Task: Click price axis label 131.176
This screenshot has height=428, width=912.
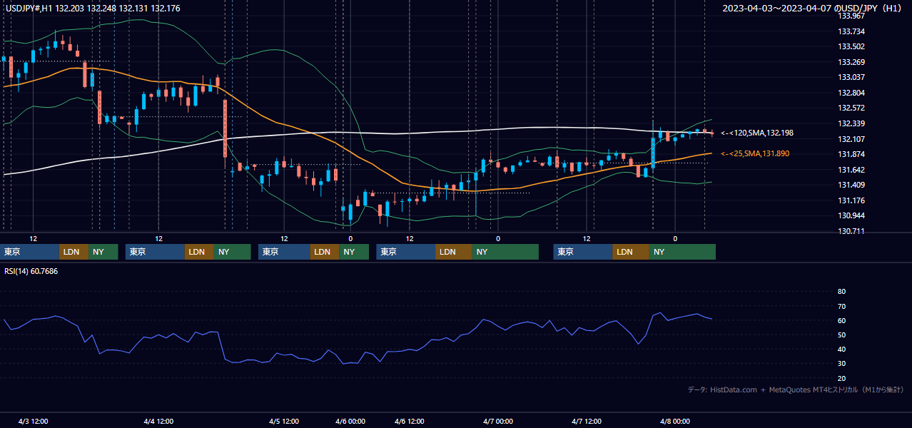Action: (x=851, y=200)
